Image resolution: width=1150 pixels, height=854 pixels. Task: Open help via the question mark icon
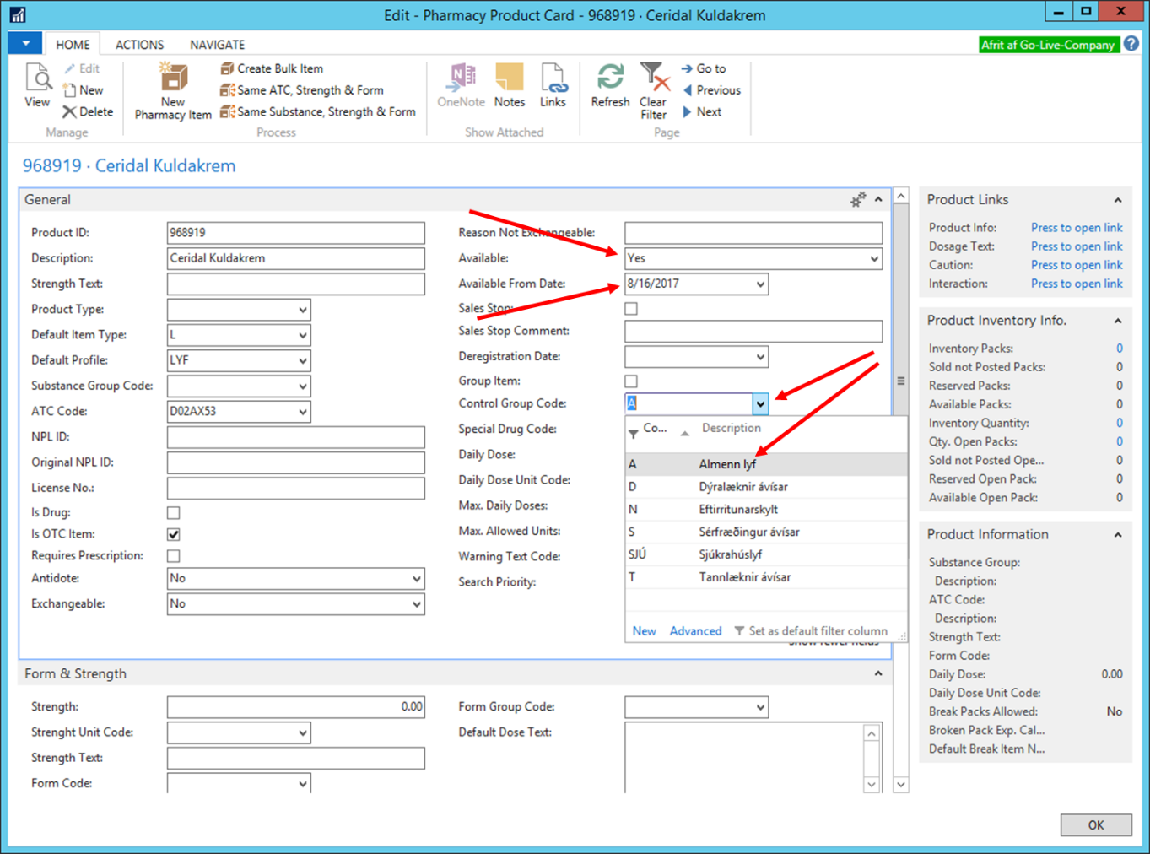tap(1131, 44)
